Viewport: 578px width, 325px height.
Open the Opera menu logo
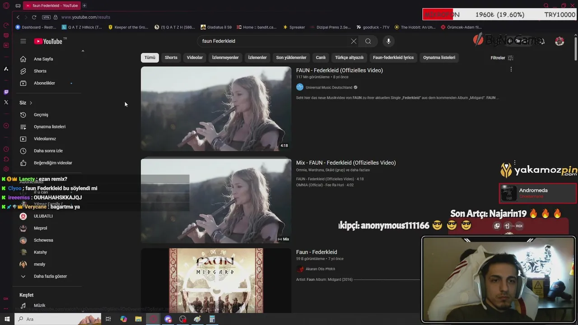point(6,6)
